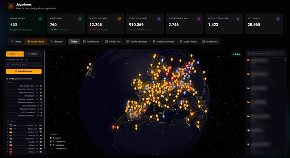290x158 pixels.
Task: Filter by Vanilla Solo Only server
Action: (x=163, y=42)
